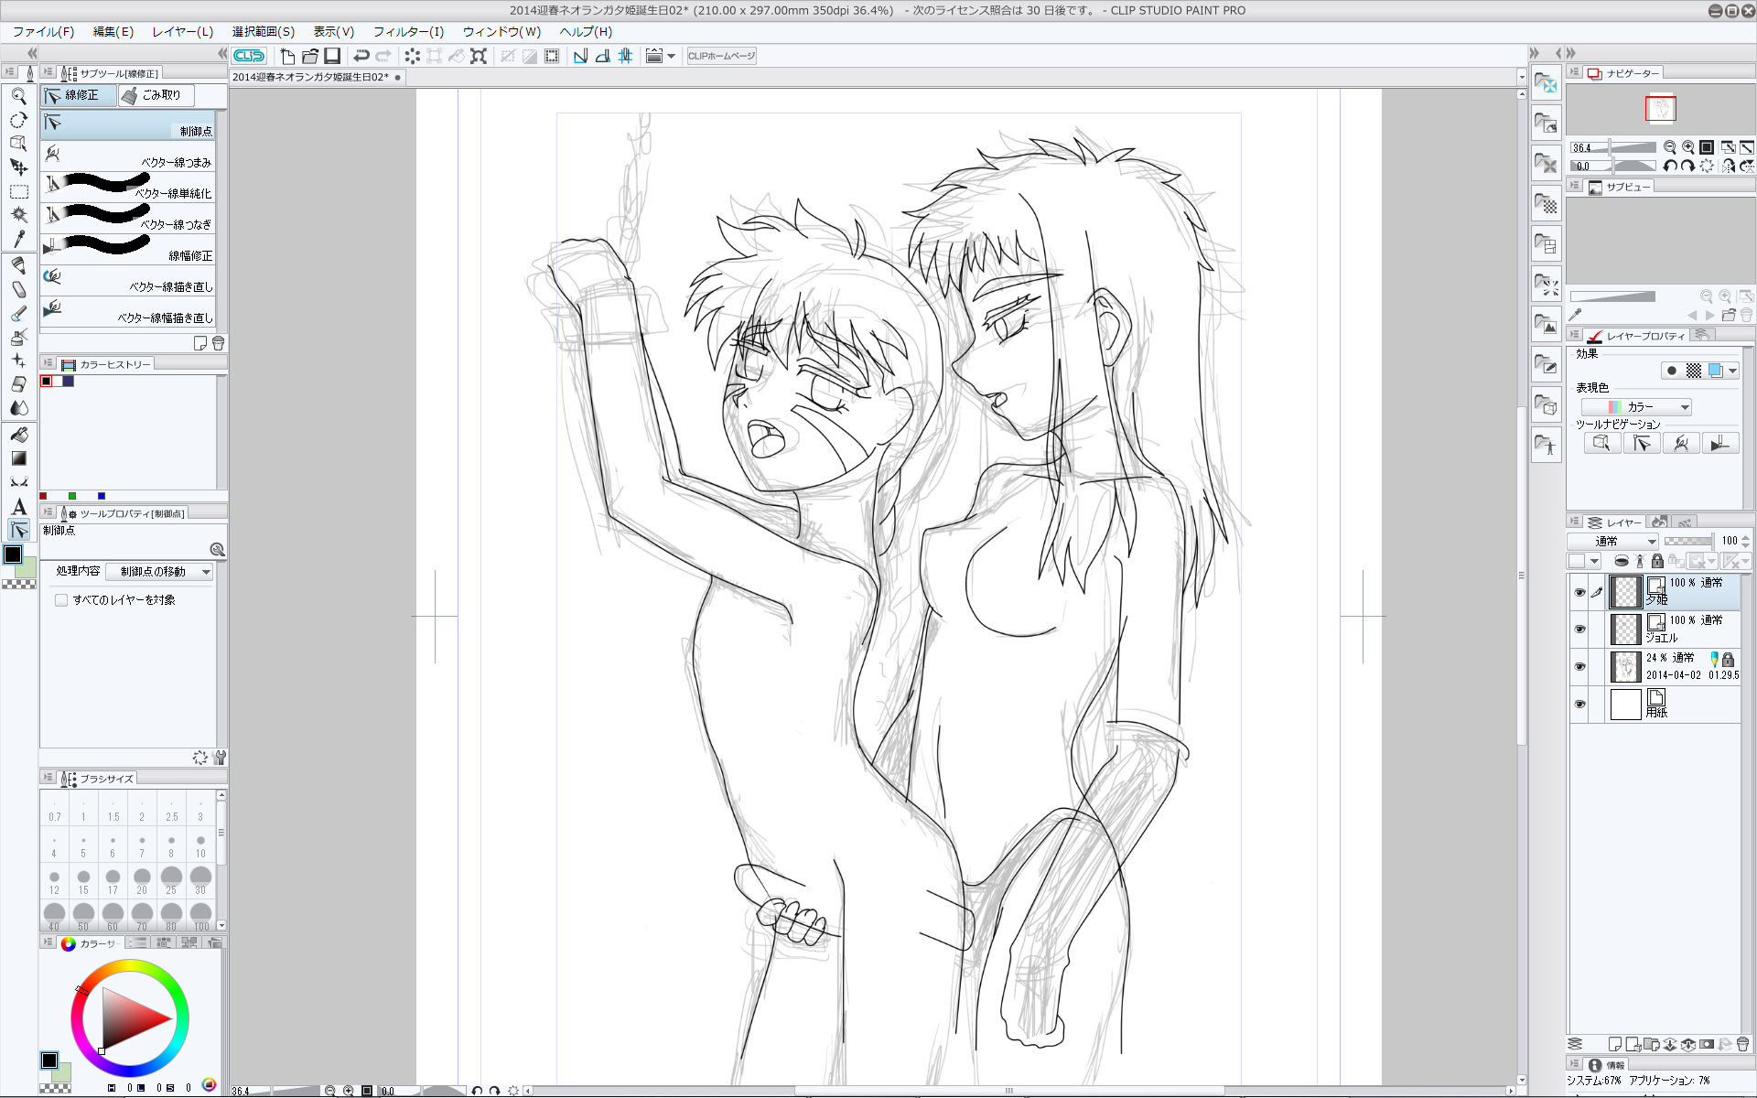The width and height of the screenshot is (1757, 1098).
Task: Select the ベクター線幅描き直し subtool
Action: pyautogui.click(x=128, y=311)
